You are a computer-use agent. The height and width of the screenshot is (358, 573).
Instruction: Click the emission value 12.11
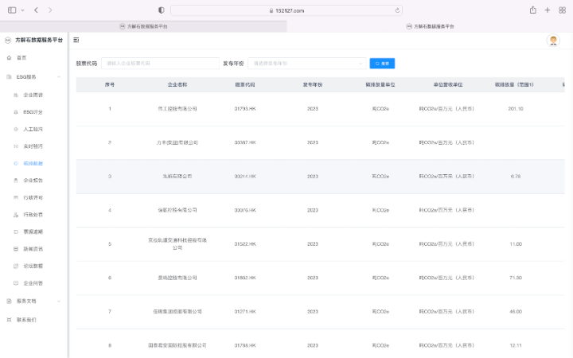pyautogui.click(x=516, y=345)
